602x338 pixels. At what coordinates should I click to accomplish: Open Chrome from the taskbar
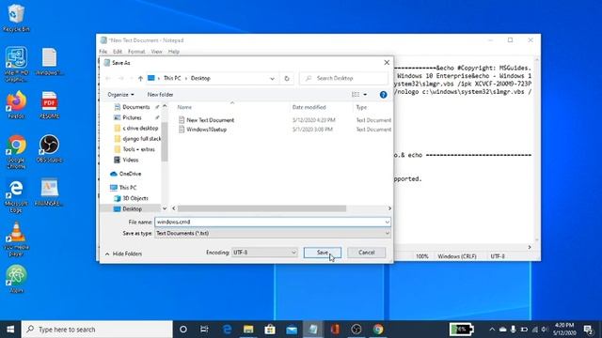click(378, 330)
